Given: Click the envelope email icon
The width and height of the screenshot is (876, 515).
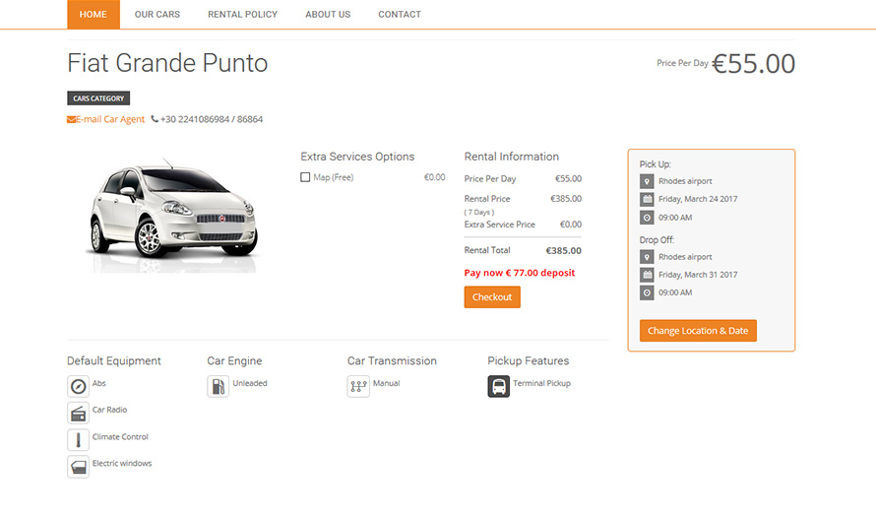Looking at the screenshot, I should click(71, 119).
